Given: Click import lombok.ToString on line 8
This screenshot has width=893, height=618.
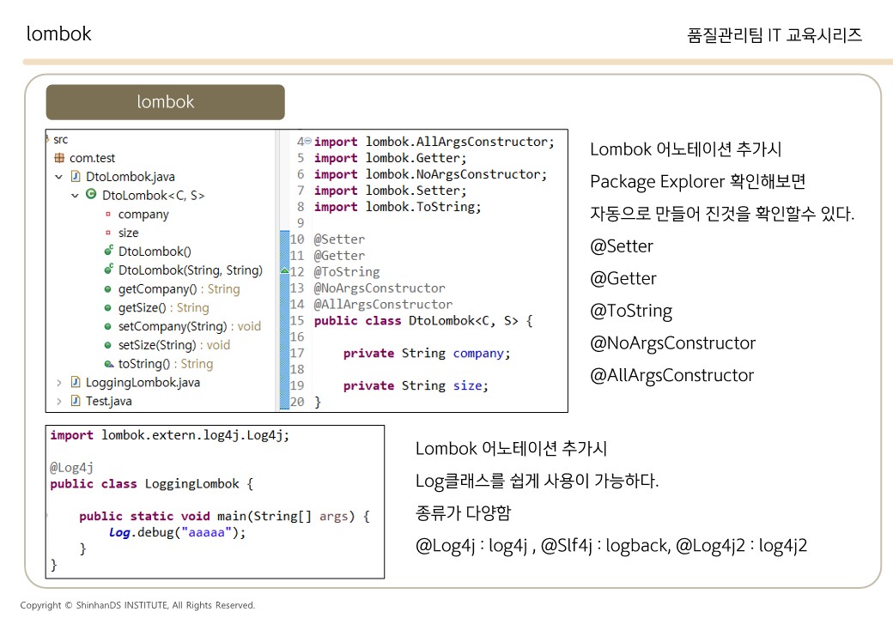Looking at the screenshot, I should tap(398, 207).
